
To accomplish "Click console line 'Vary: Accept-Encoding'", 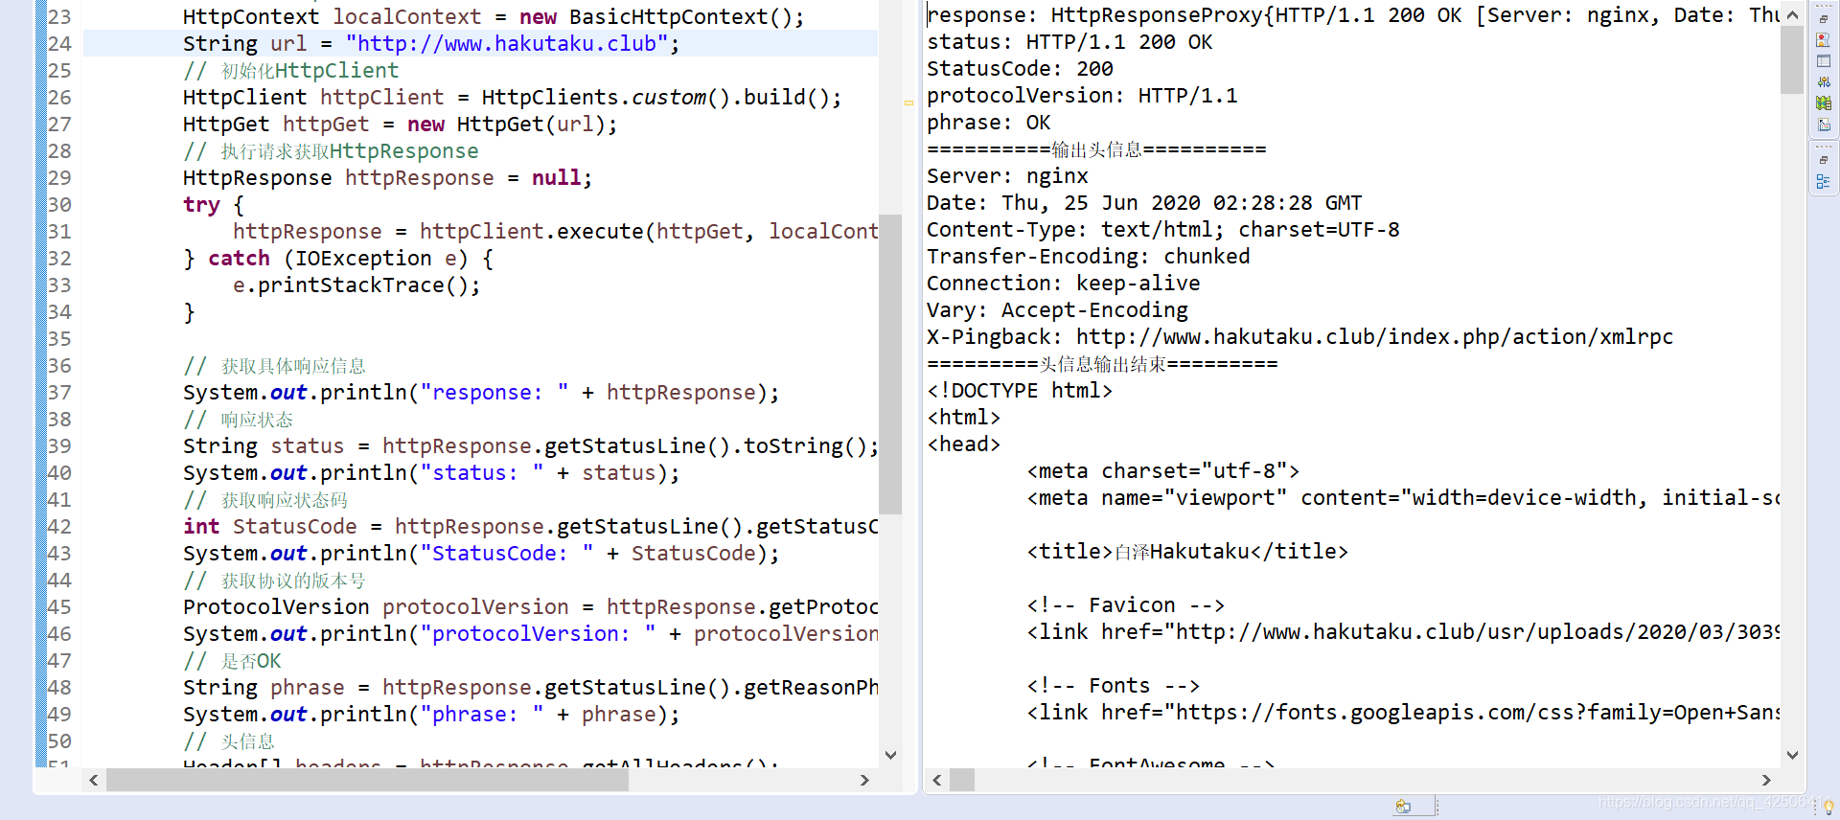I will click(1057, 310).
